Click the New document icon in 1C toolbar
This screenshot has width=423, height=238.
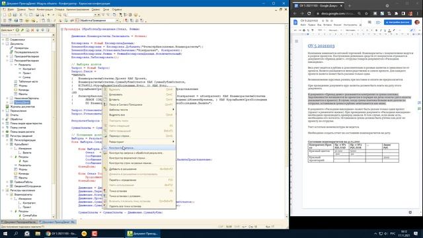click(5, 15)
